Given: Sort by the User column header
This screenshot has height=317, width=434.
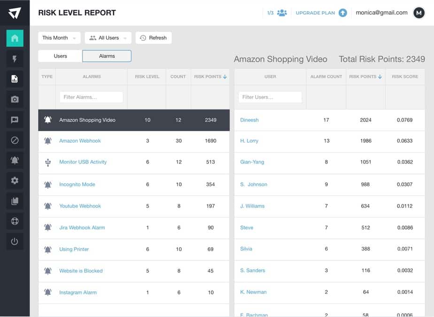Looking at the screenshot, I should [270, 77].
